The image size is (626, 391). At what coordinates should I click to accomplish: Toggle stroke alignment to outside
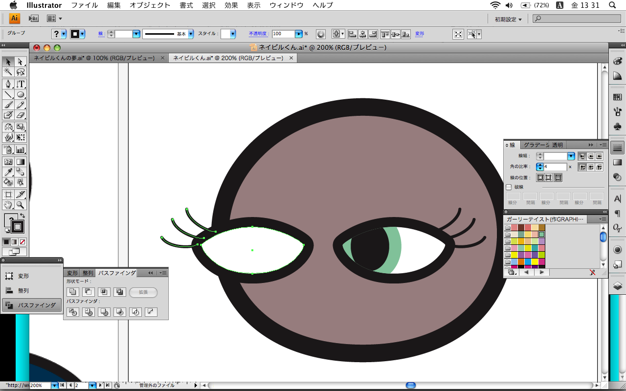[x=558, y=177]
